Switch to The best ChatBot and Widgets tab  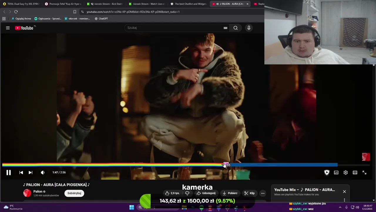pyautogui.click(x=189, y=4)
